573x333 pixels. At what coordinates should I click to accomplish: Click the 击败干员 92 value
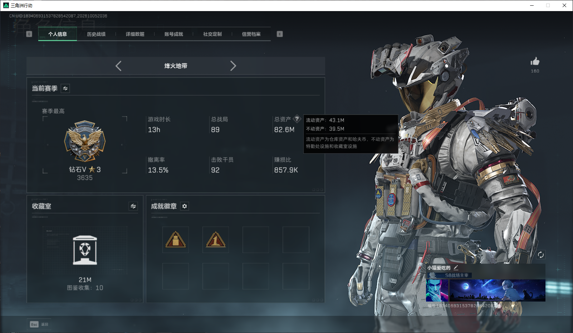(x=215, y=170)
